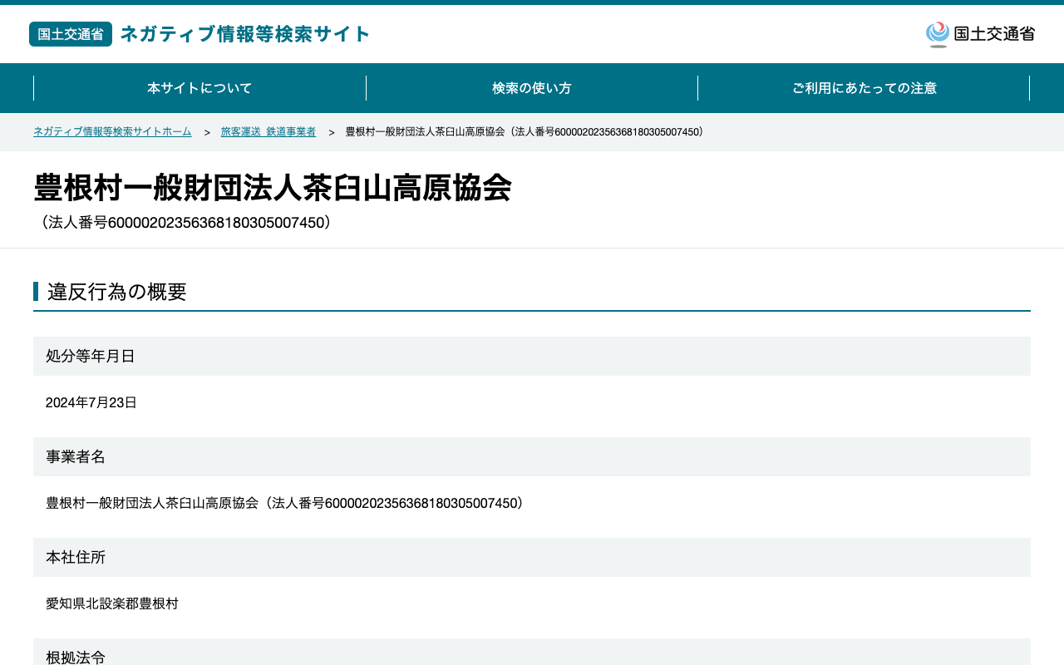Follow the 旅客運送 鉄道事業者 breadcrumb link
The width and height of the screenshot is (1064, 665).
[x=268, y=132]
